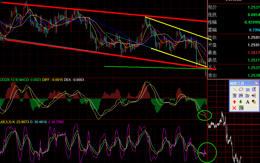This screenshot has width=260, height=163.
Task: Click the 涨跌 value 0.0054
Action: click(x=254, y=15)
